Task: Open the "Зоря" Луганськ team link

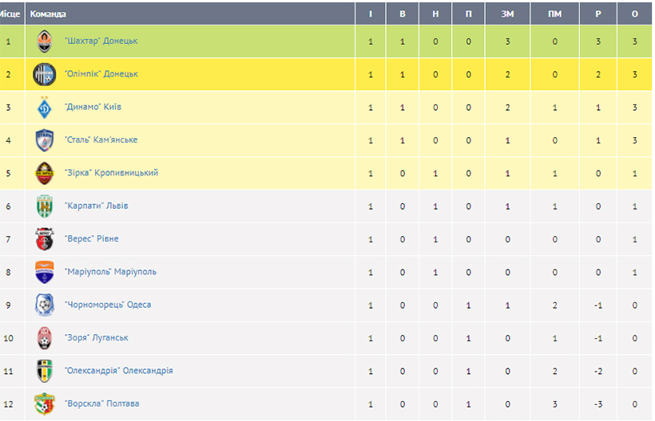Action: pos(97,337)
